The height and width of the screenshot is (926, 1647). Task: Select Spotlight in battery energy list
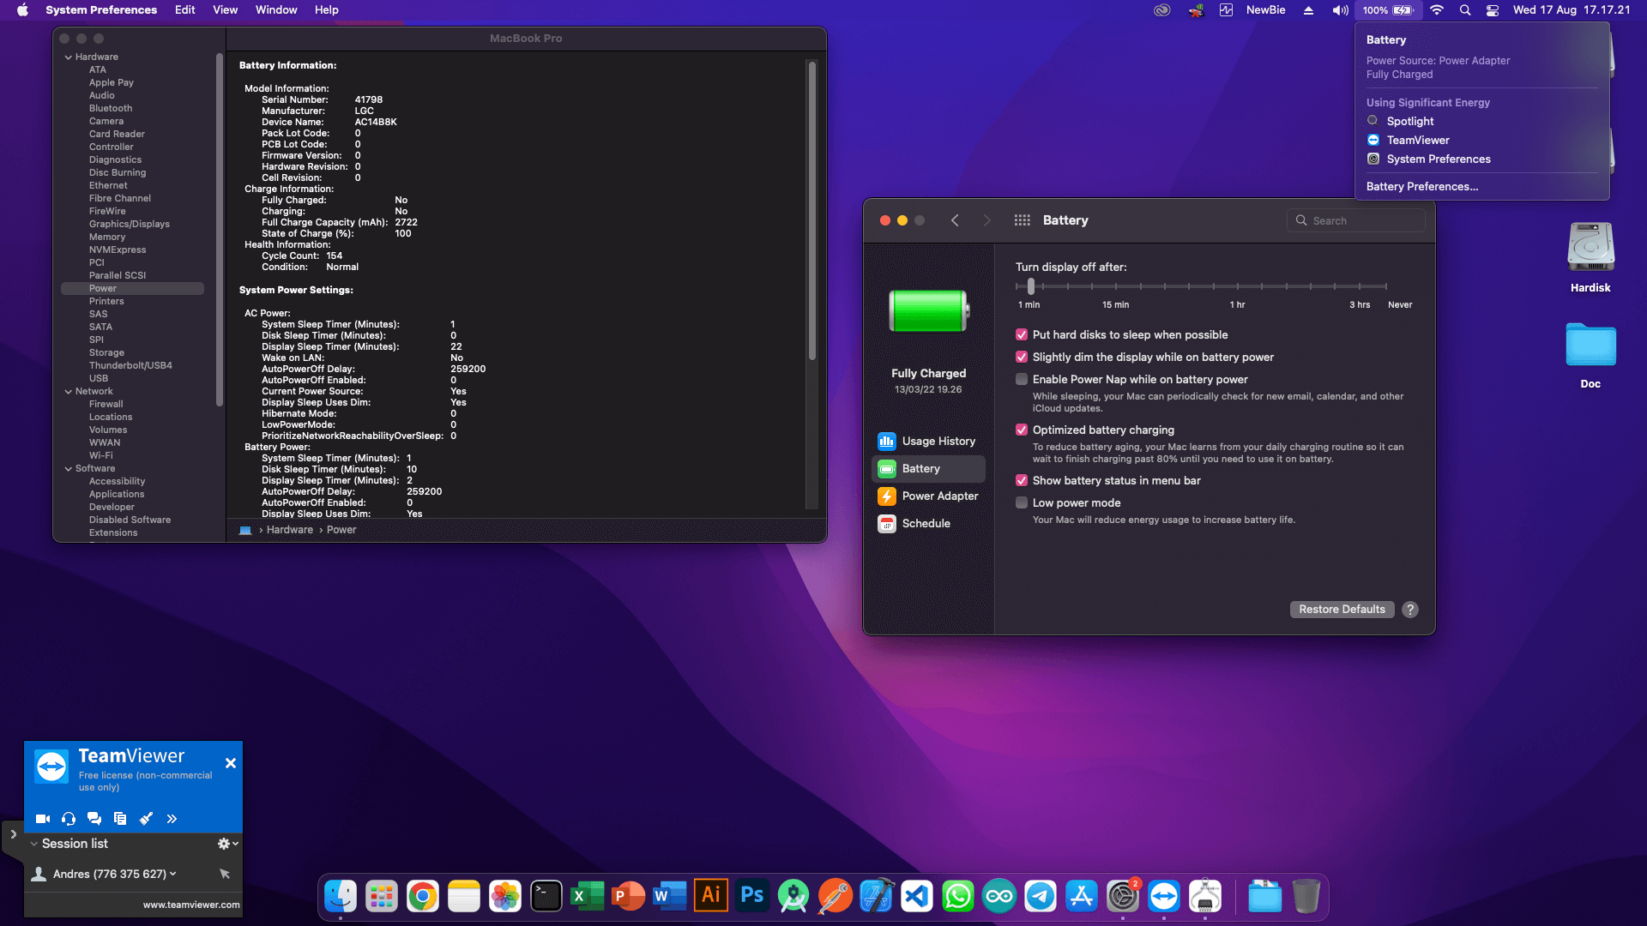(1409, 122)
